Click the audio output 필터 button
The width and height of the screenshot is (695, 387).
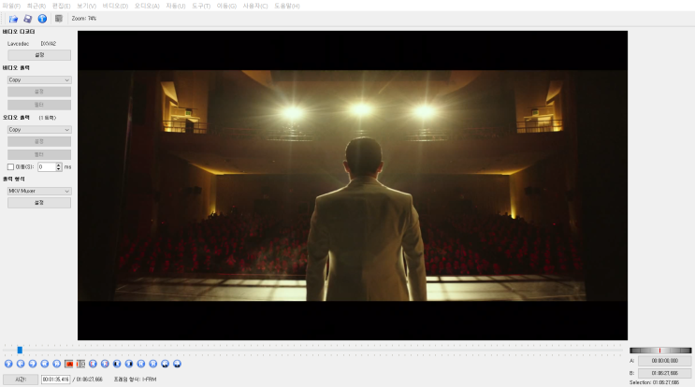click(x=39, y=154)
